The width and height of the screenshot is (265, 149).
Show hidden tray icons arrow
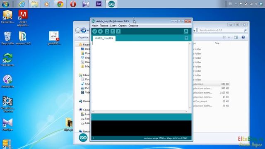coord(236,4)
